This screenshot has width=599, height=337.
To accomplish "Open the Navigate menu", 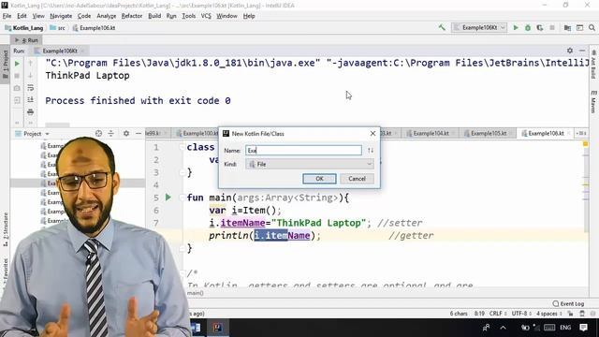I will point(61,16).
